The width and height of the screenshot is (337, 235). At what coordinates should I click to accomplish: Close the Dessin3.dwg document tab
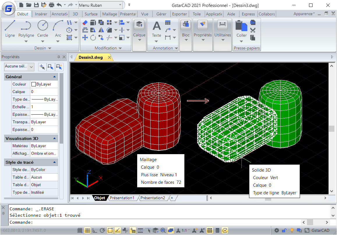point(110,57)
